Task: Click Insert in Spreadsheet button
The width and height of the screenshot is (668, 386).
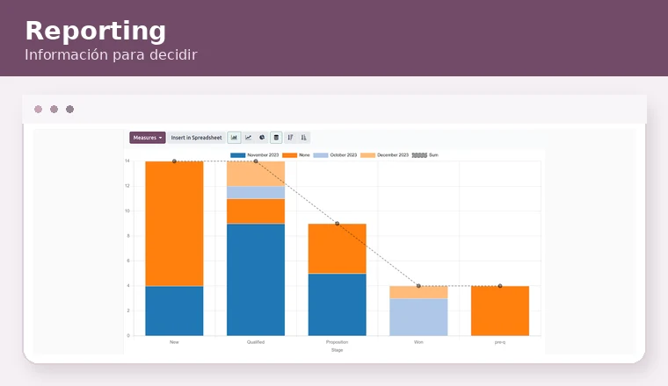Action: (196, 138)
